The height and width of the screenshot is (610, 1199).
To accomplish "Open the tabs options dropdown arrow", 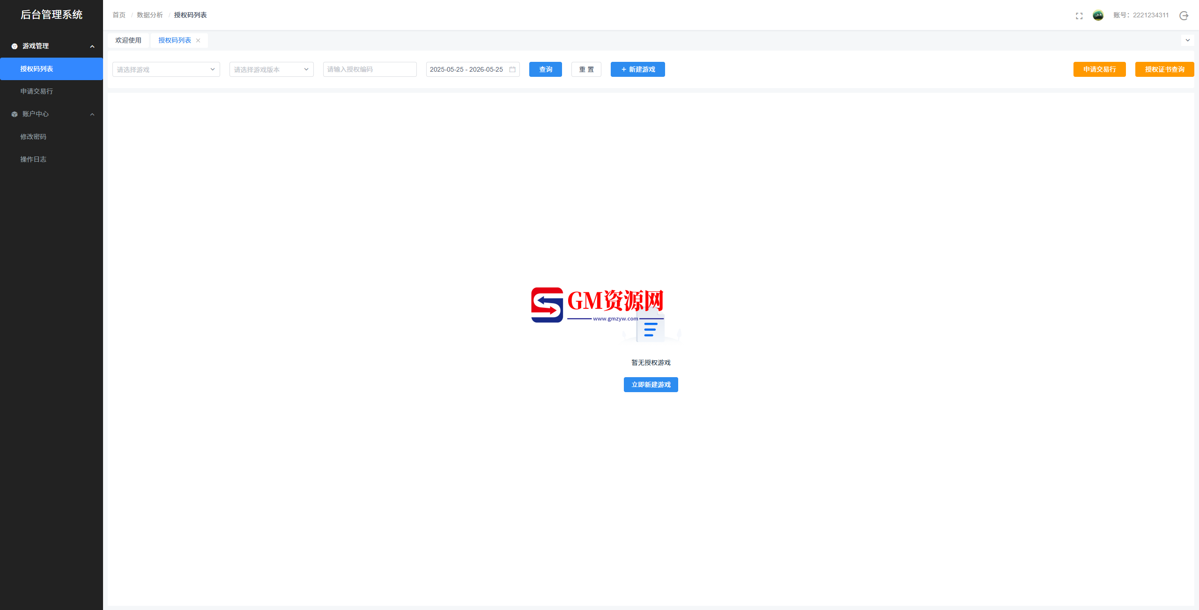I will point(1187,40).
